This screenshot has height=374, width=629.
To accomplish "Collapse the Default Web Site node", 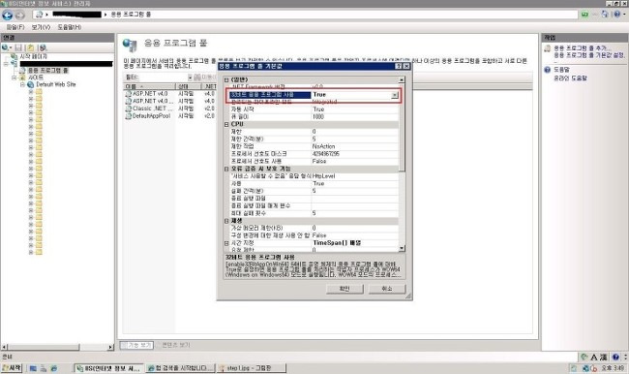I will tap(22, 84).
